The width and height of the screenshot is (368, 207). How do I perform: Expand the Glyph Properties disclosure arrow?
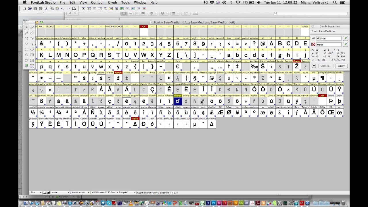tap(314, 66)
